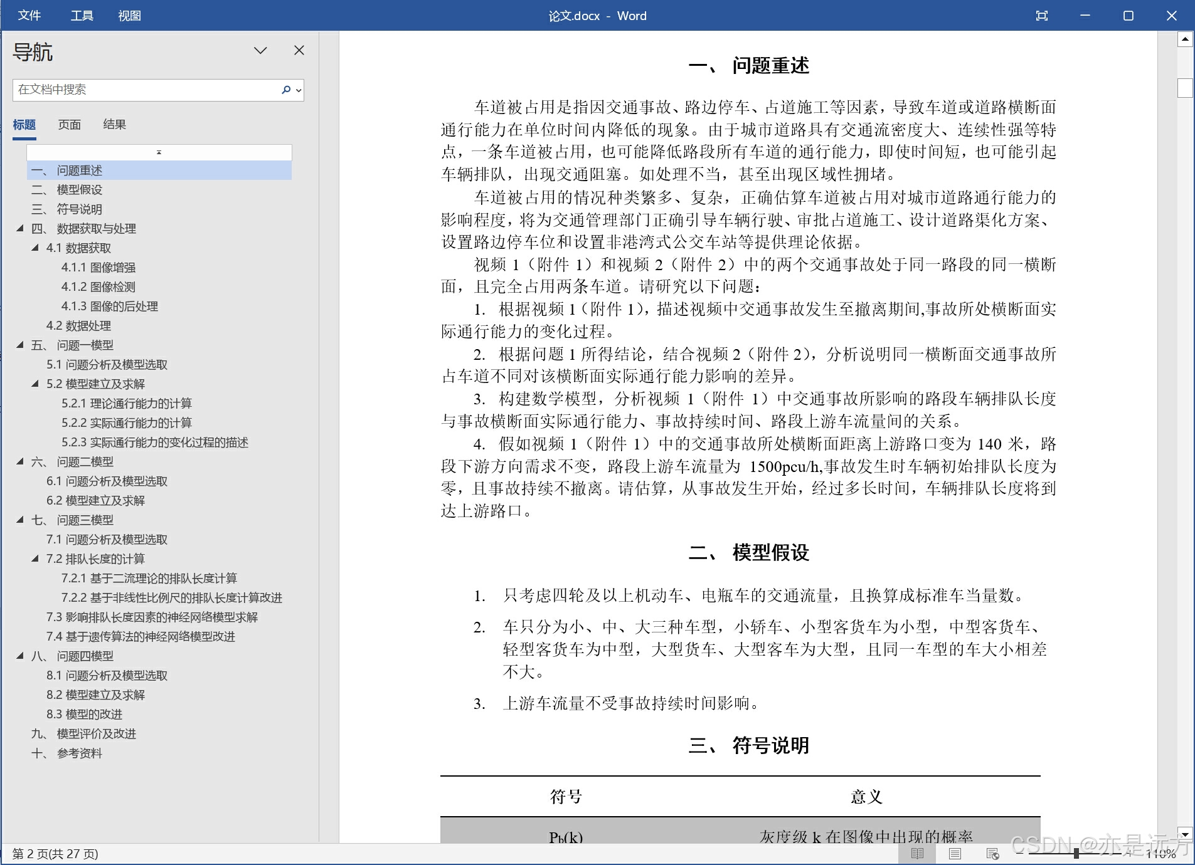
Task: Click the 意义 table header cell
Action: pyautogui.click(x=866, y=797)
